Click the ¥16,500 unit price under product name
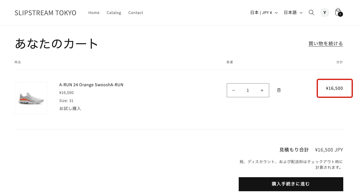Image resolution: width=360 pixels, height=196 pixels. (66, 92)
